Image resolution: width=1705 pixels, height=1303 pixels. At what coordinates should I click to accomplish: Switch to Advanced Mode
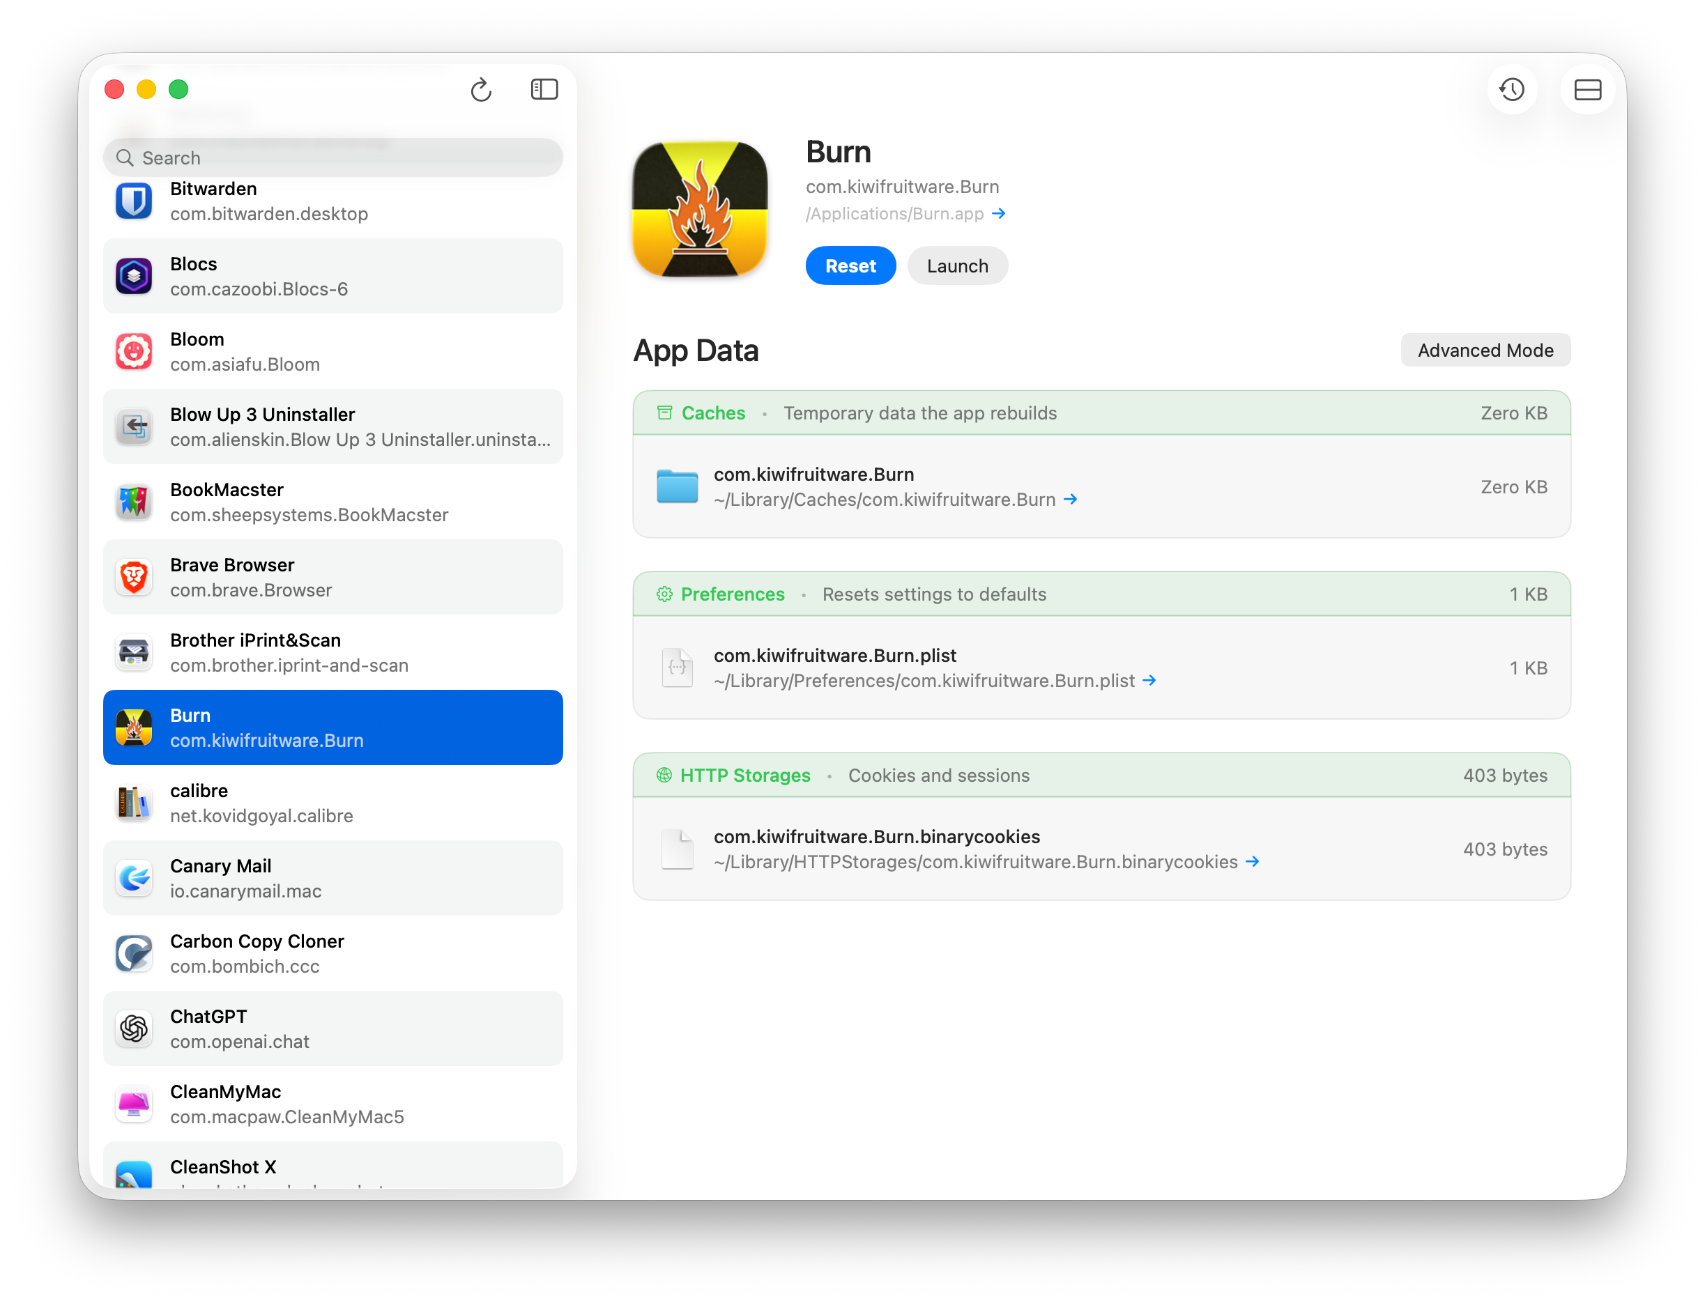pos(1485,350)
